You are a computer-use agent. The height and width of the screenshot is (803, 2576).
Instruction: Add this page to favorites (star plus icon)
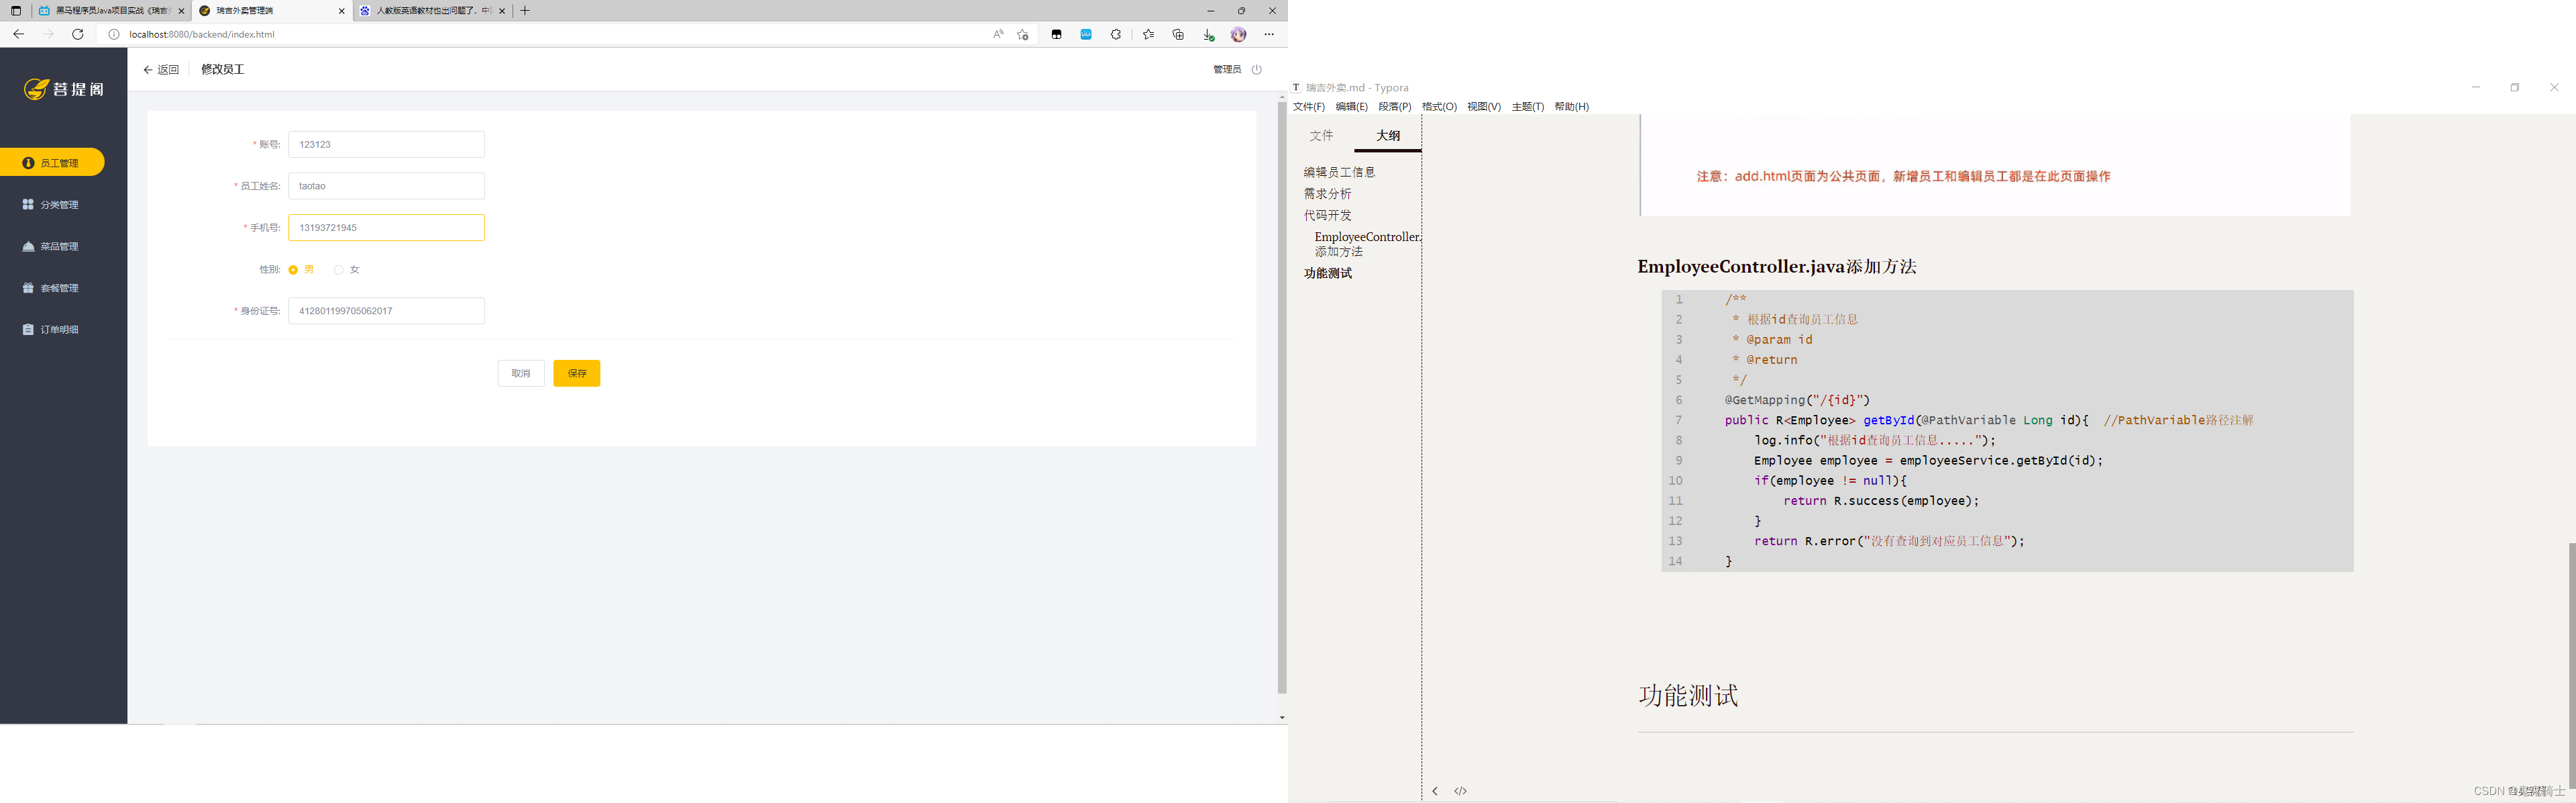point(1023,34)
